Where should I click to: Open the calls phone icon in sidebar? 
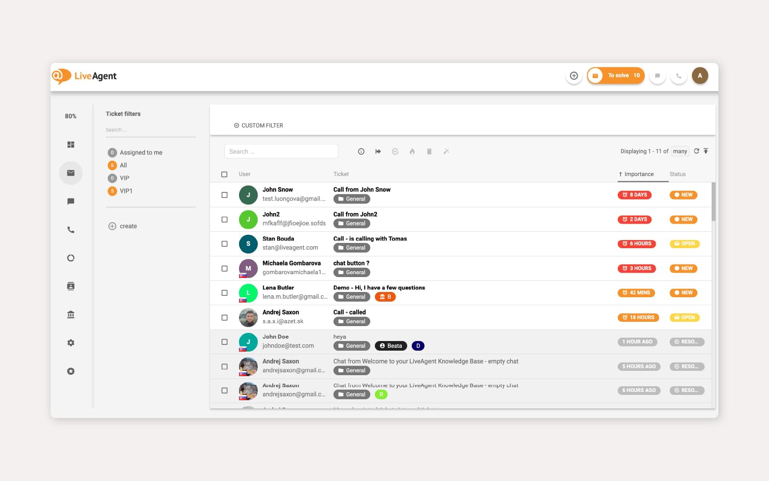tap(71, 230)
